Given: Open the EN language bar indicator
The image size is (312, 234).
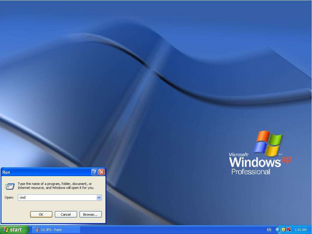Looking at the screenshot, I should (x=269, y=230).
